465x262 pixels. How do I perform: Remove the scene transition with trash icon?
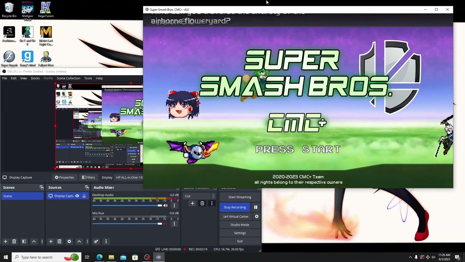[202, 203]
